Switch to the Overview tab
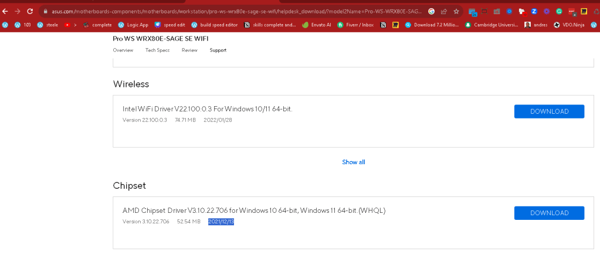600x258 pixels. [123, 50]
